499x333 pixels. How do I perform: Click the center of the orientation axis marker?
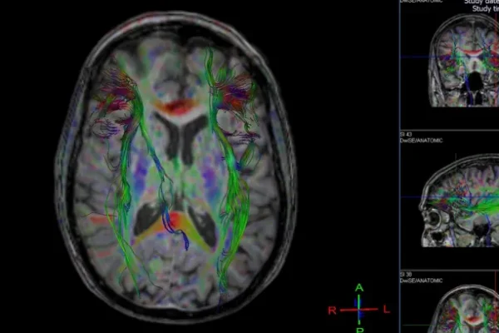pos(359,310)
